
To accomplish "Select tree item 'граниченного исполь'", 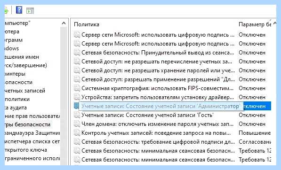I will tap(32, 158).
